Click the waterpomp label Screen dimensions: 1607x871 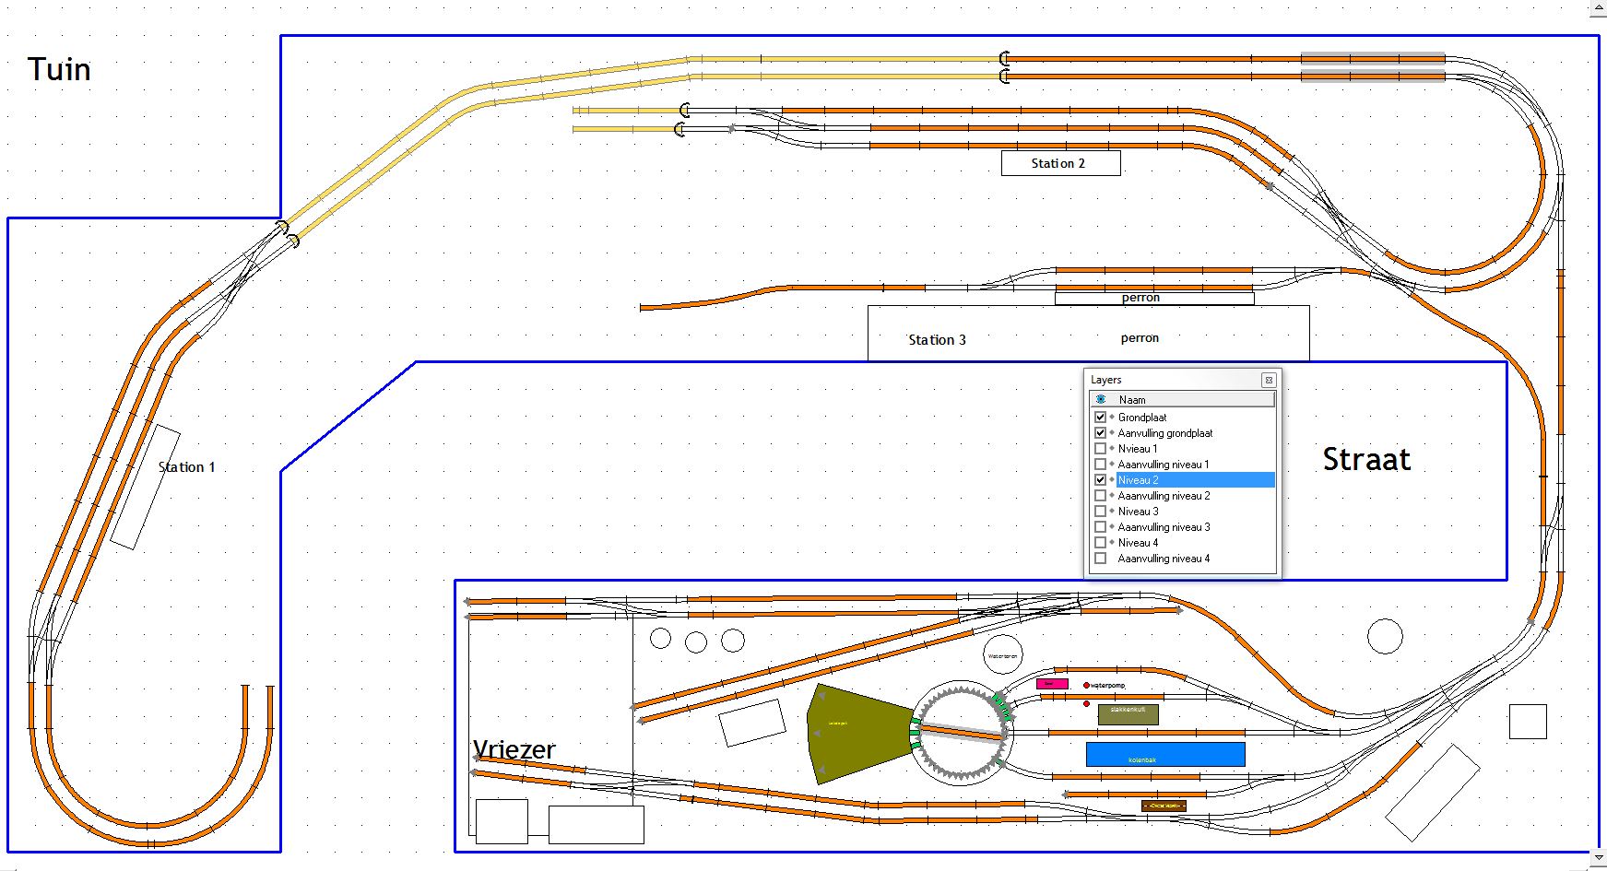point(1108,686)
